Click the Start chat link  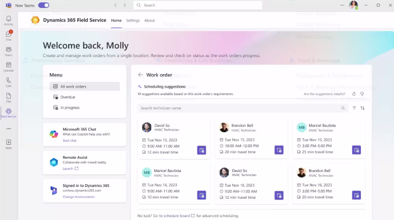70,141
